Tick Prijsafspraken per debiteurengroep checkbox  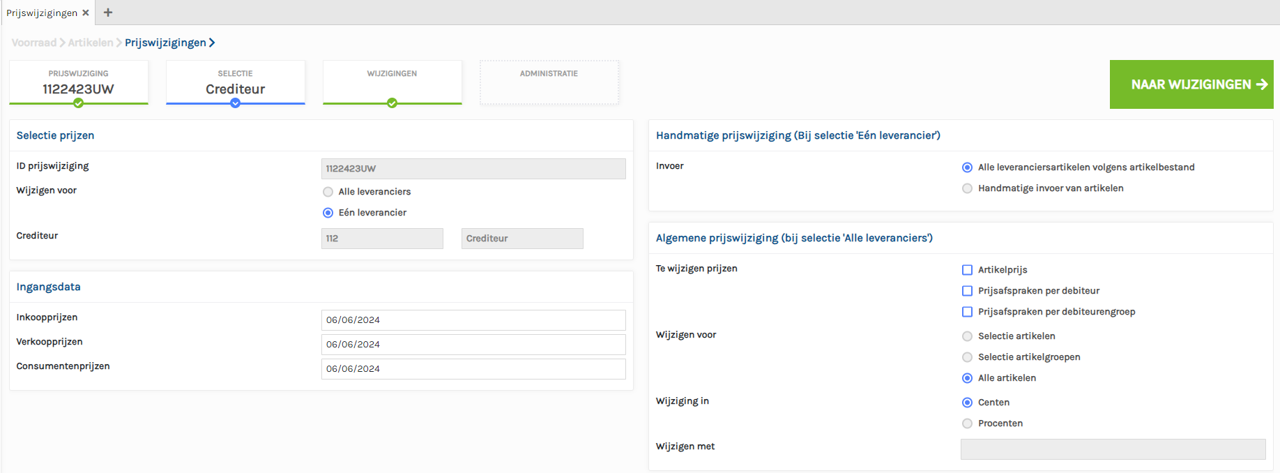click(967, 312)
